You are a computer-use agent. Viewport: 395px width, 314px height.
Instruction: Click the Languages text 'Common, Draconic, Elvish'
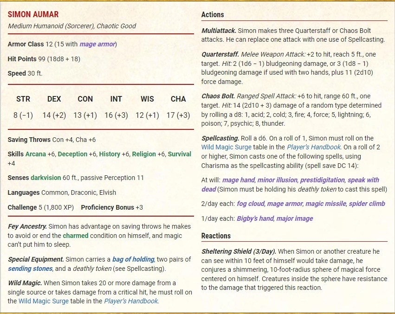pos(78,192)
